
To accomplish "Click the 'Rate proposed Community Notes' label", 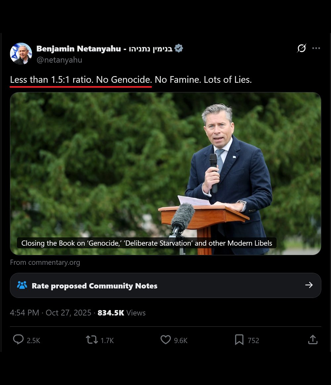I will tap(95, 286).
